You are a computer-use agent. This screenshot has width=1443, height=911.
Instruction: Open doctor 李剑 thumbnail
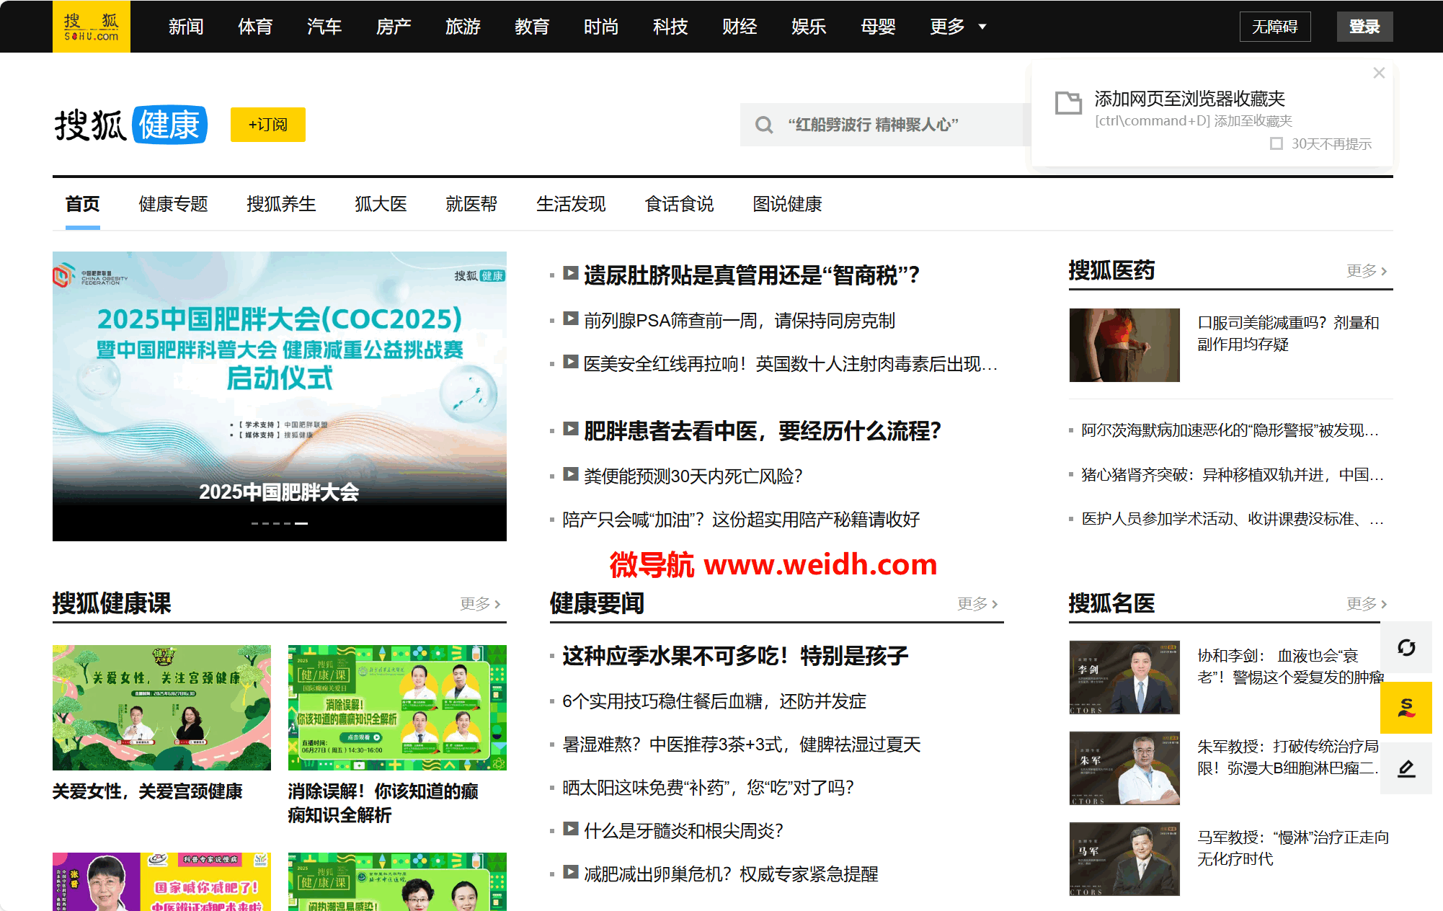click(1124, 677)
